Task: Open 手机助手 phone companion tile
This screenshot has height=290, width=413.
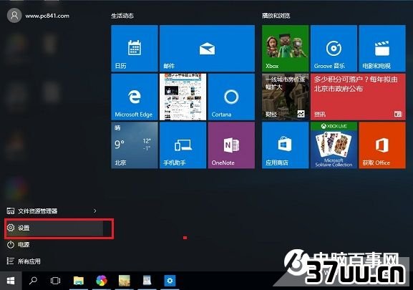Action: pyautogui.click(x=183, y=145)
